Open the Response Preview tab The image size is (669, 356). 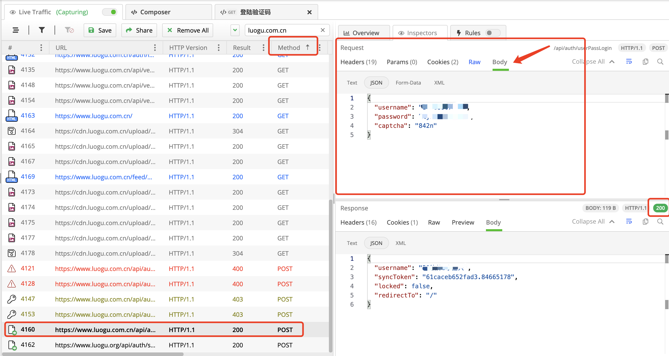463,222
